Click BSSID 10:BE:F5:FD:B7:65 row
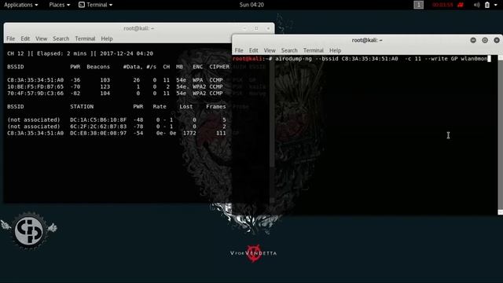This screenshot has height=283, width=503. [35, 86]
